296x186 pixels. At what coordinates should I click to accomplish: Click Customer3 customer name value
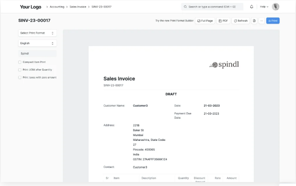pos(140,106)
